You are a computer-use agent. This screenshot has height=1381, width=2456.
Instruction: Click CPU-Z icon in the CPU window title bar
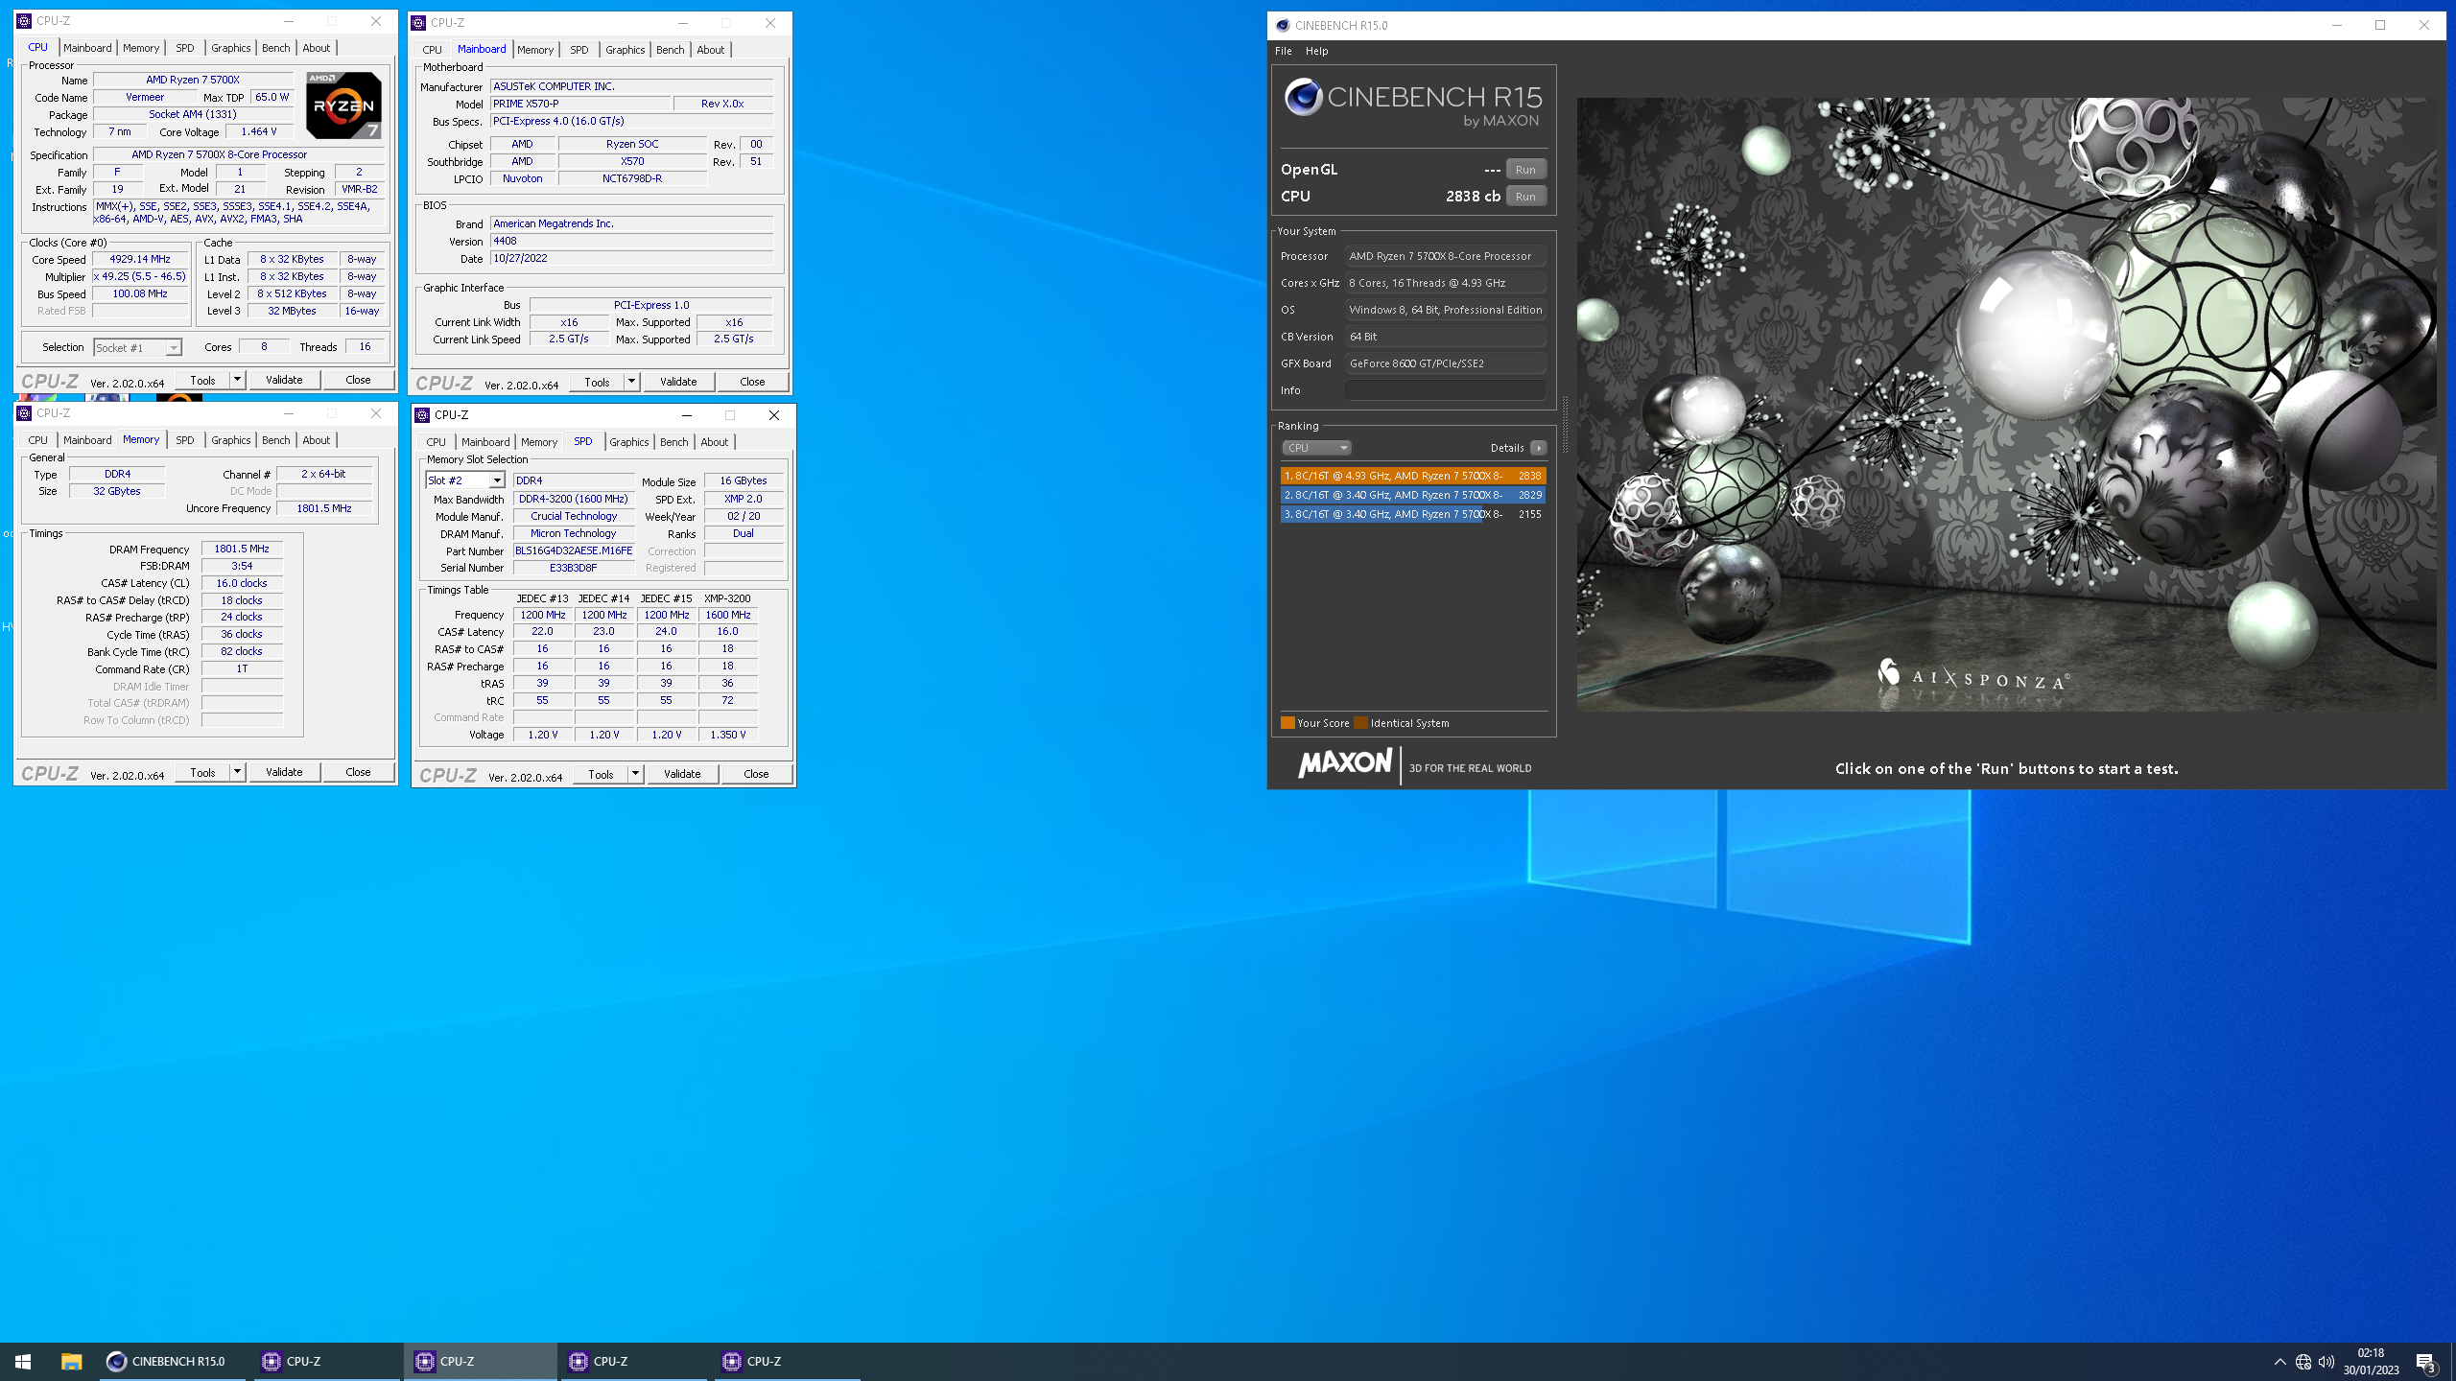[25, 21]
